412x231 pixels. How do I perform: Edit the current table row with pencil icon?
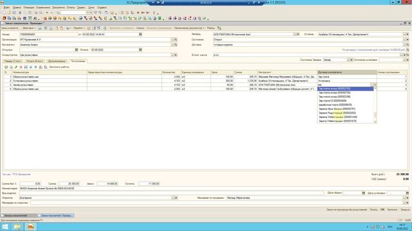coord(16,67)
